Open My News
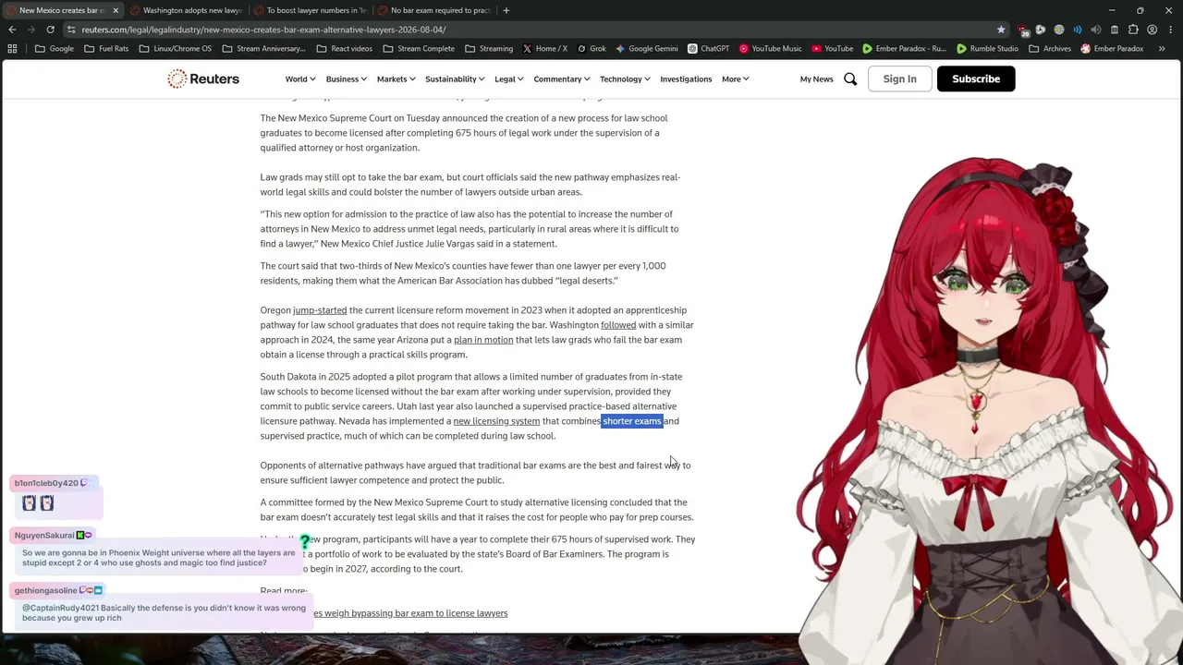This screenshot has width=1183, height=665. [816, 79]
